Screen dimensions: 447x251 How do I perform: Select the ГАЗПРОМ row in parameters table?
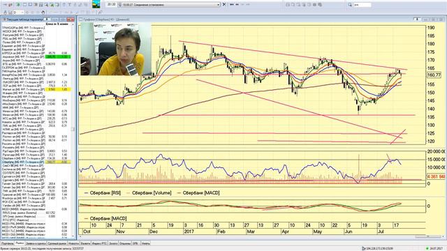click(36, 68)
